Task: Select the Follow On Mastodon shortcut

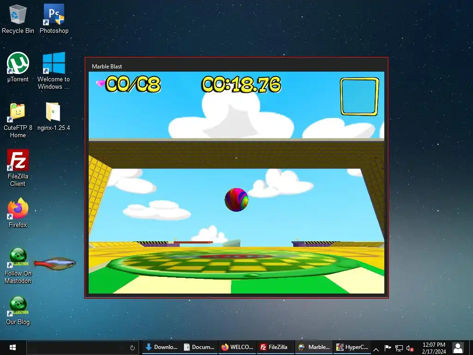Action: click(18, 265)
